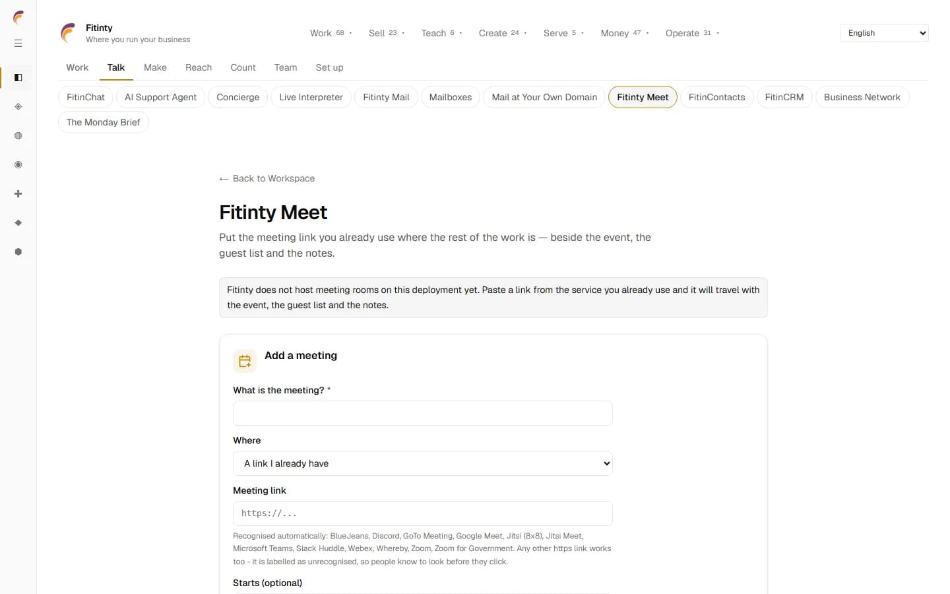Go to Live Interpreter

tap(311, 97)
